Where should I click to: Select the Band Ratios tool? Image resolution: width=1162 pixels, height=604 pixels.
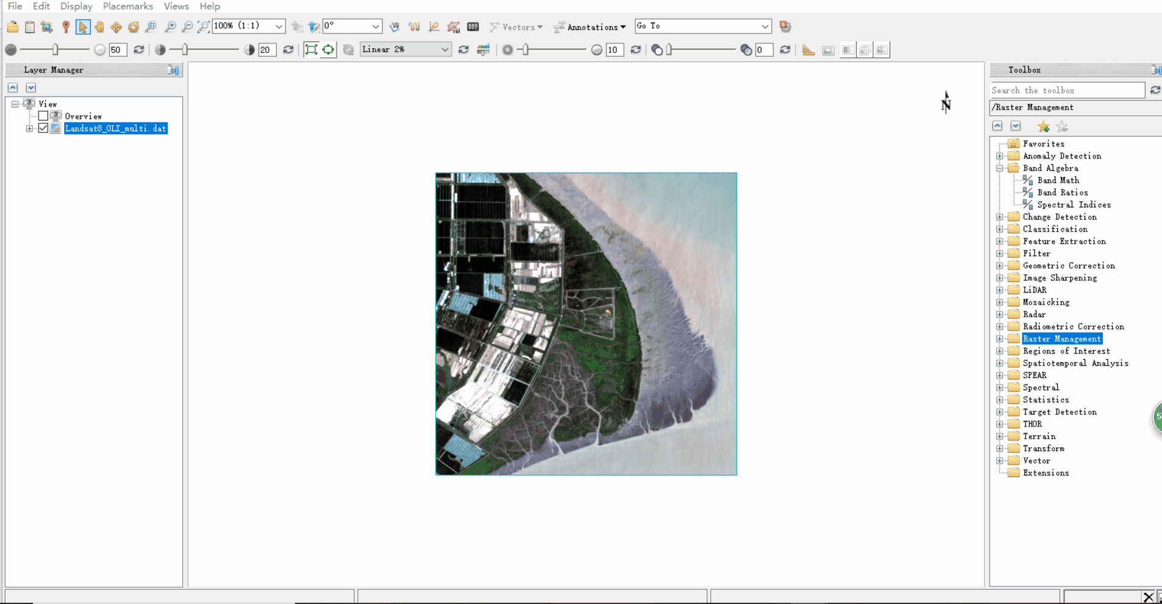click(x=1062, y=193)
